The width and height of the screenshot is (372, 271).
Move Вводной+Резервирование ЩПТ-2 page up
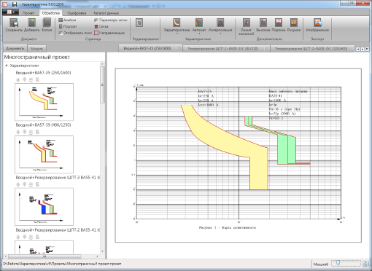(18, 237)
